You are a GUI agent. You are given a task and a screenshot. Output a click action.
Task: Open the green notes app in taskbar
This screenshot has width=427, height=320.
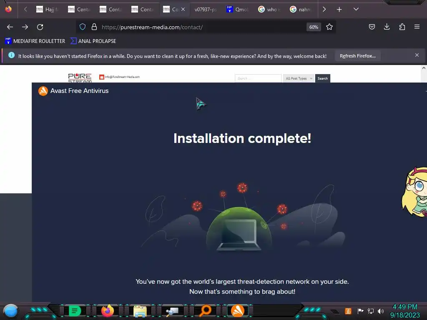pos(75,311)
